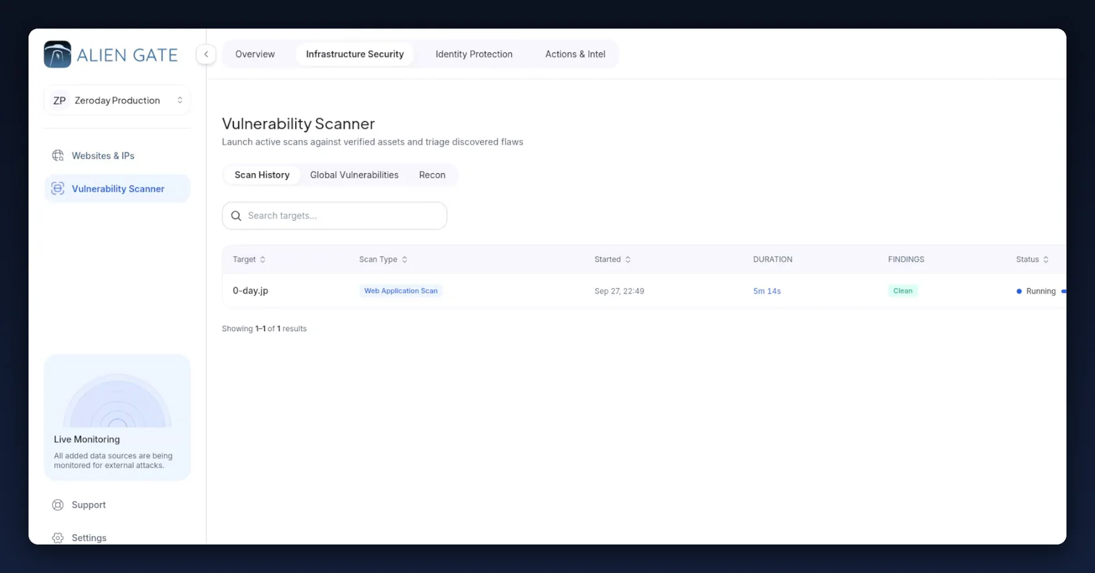The image size is (1095, 573).
Task: Open Websites & IPs in sidebar
Action: 117,156
